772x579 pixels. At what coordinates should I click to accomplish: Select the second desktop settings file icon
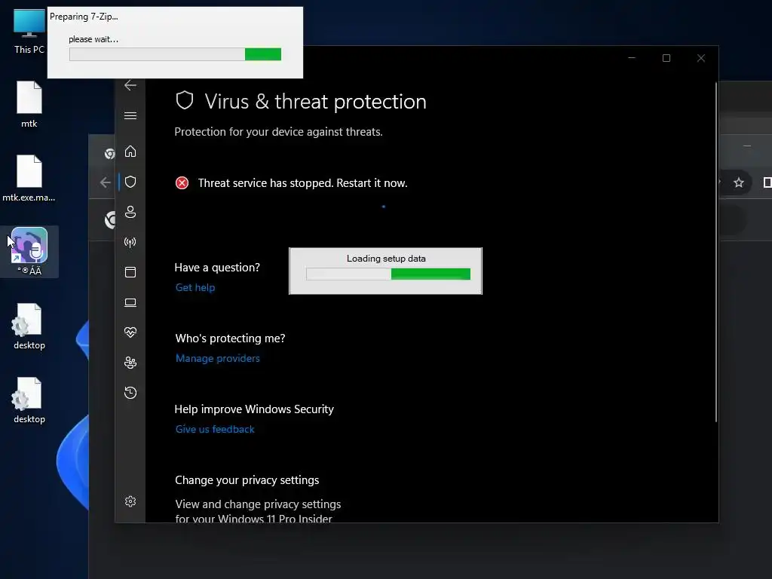tap(29, 400)
